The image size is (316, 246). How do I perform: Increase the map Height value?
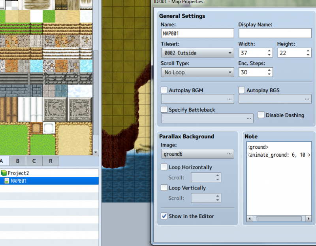pyautogui.click(x=308, y=51)
